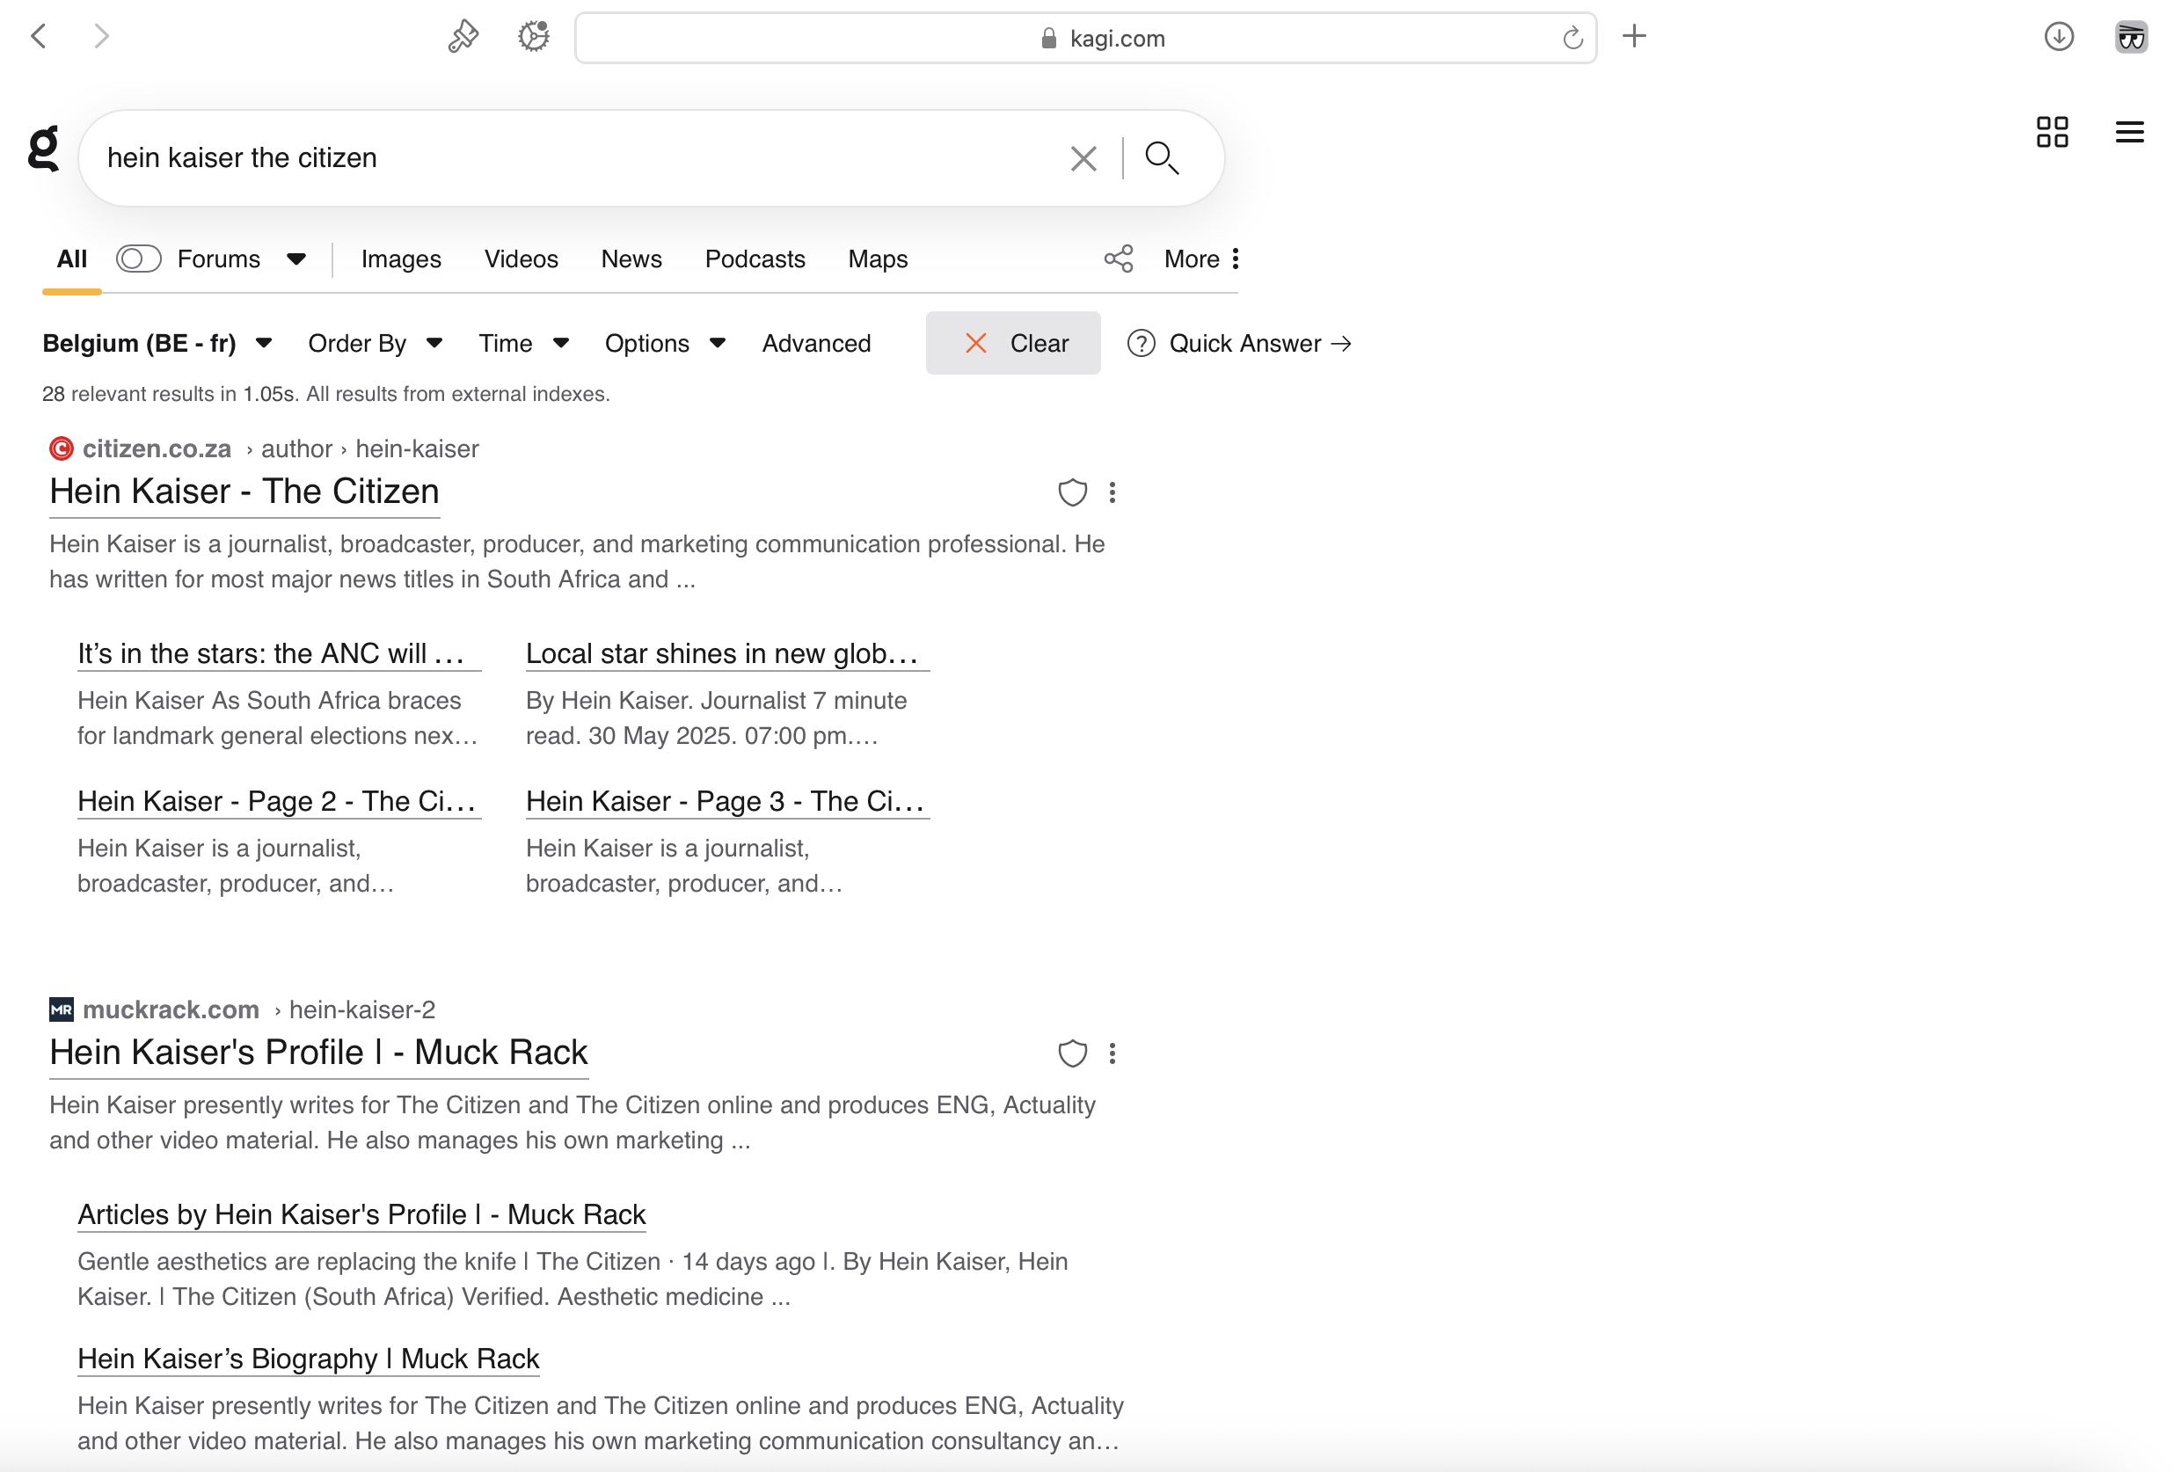This screenshot has height=1472, width=2174.
Task: Click inside the search query field
Action: [561, 158]
